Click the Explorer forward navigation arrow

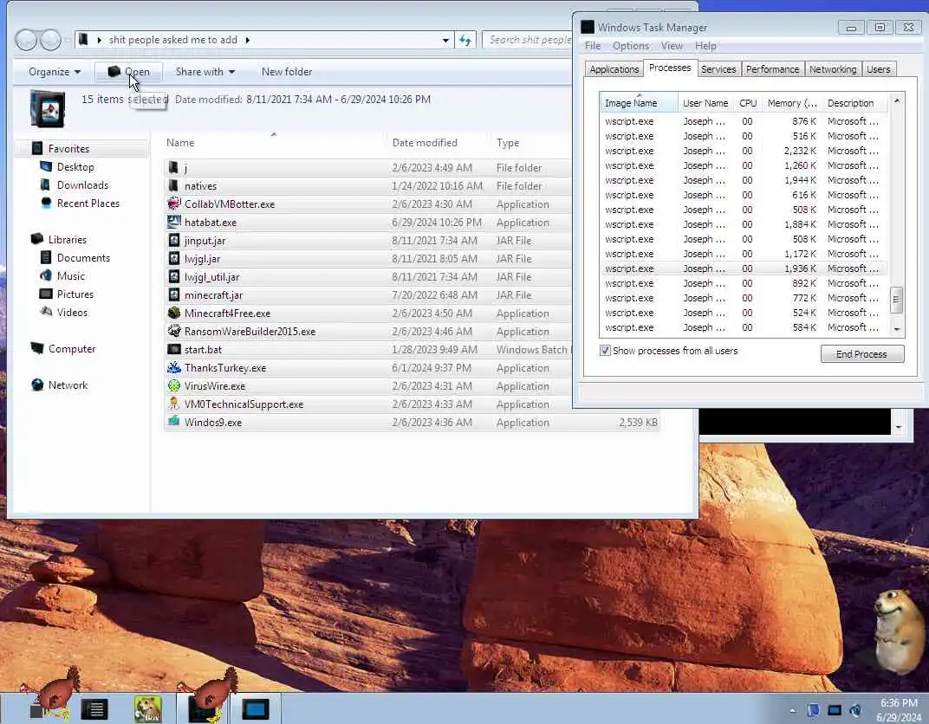pos(50,40)
